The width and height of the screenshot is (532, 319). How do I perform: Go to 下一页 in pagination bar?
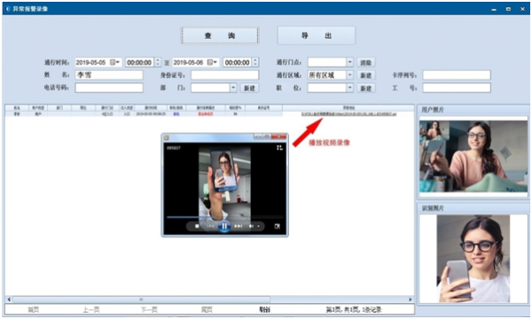tap(149, 309)
